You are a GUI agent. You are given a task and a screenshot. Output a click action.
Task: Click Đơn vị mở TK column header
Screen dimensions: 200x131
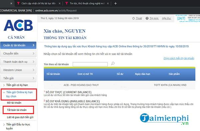pyautogui.click(x=85, y=74)
